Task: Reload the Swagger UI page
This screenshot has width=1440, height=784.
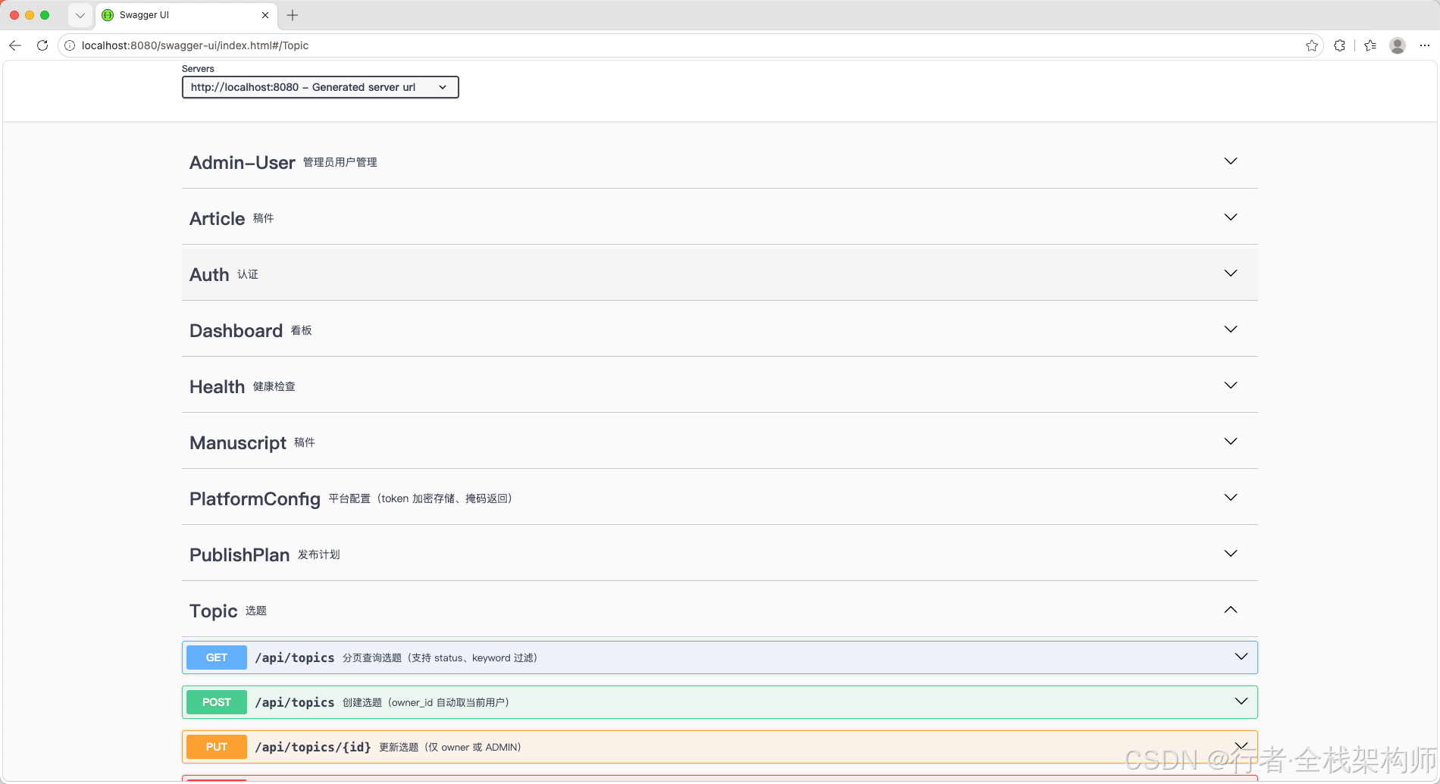Action: click(x=42, y=45)
